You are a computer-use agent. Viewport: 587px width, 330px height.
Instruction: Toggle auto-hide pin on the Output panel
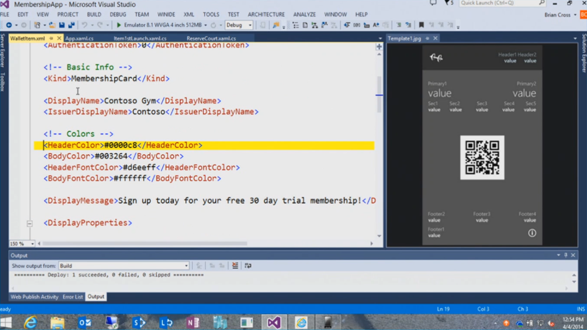[x=566, y=255]
